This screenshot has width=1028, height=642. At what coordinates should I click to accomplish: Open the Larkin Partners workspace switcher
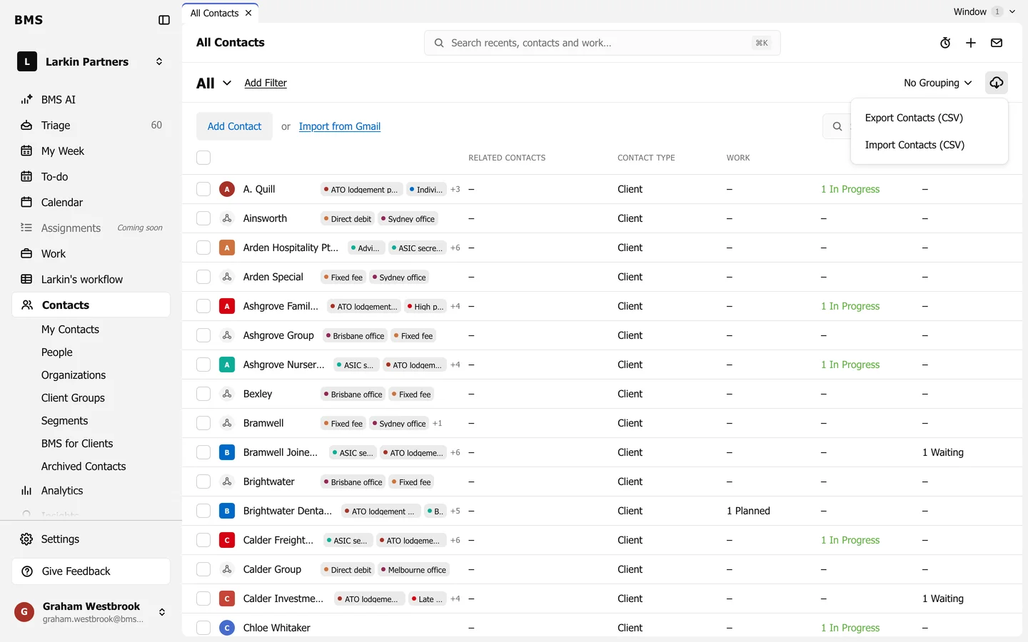click(x=91, y=62)
